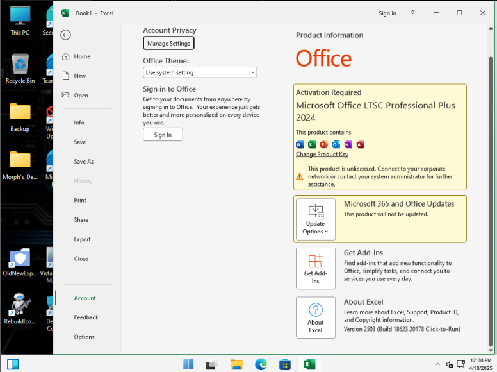497x372 pixels.
Task: Click the Manage Settings button
Action: pyautogui.click(x=168, y=43)
